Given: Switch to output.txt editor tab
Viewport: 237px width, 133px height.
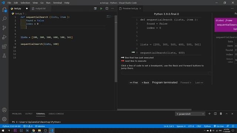Looking at the screenshot, I should coord(40,8).
